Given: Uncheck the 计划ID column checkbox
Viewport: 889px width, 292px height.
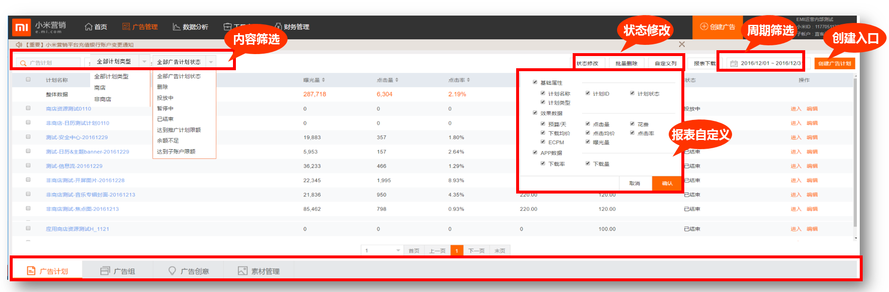Looking at the screenshot, I should click(x=588, y=93).
